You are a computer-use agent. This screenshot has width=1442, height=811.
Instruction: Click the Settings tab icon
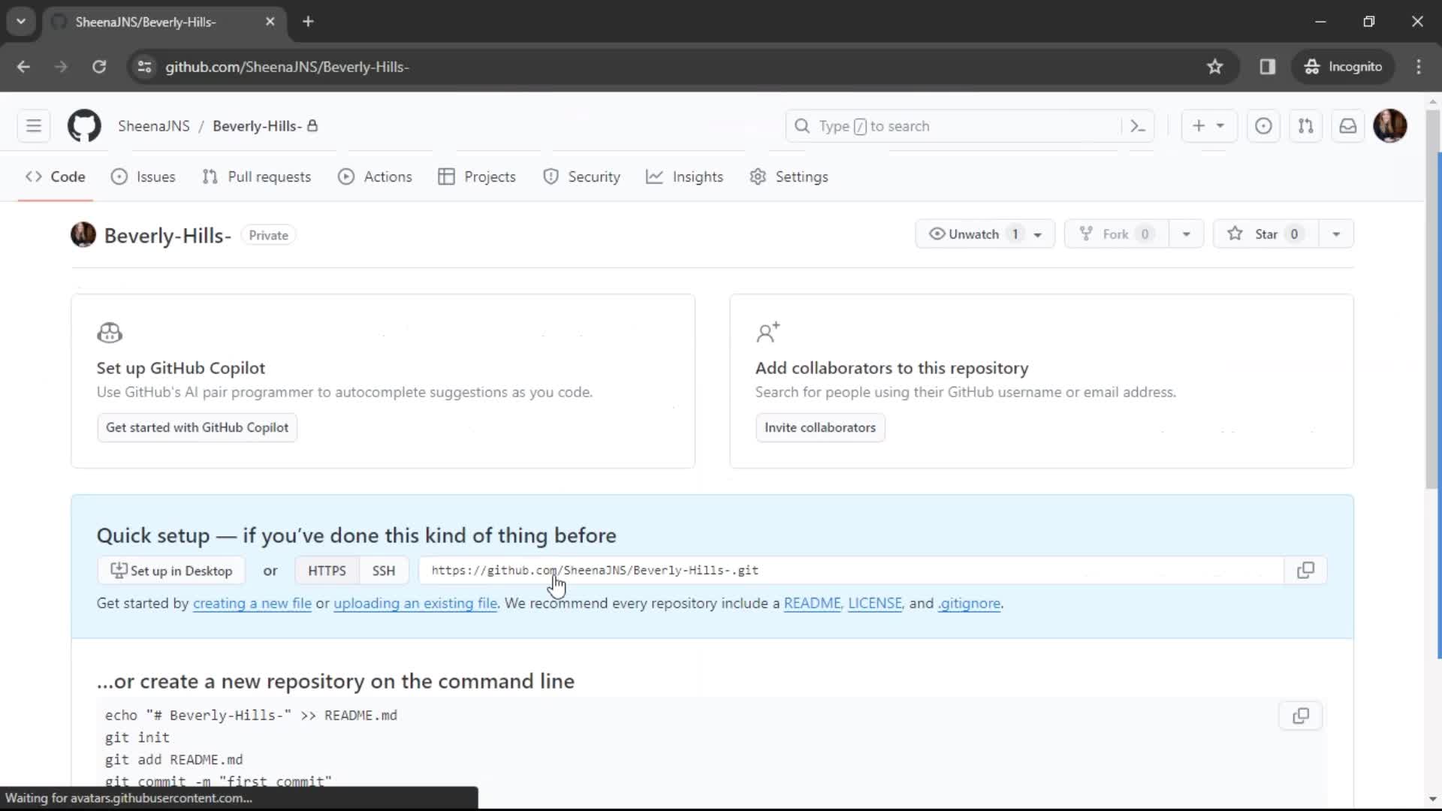759,176
